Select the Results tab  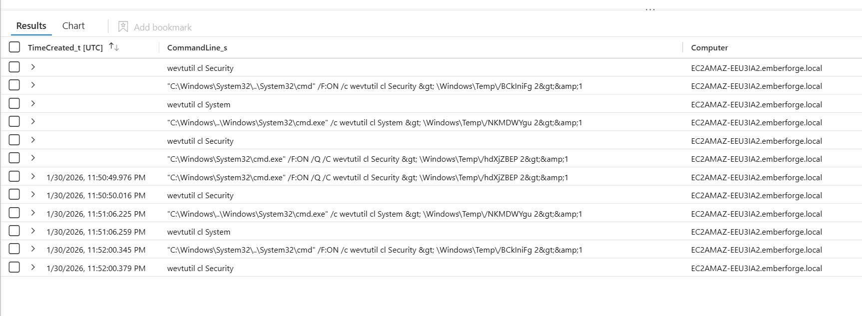(31, 26)
